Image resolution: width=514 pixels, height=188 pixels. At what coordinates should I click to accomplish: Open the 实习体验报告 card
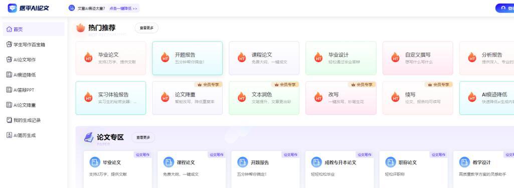point(111,98)
